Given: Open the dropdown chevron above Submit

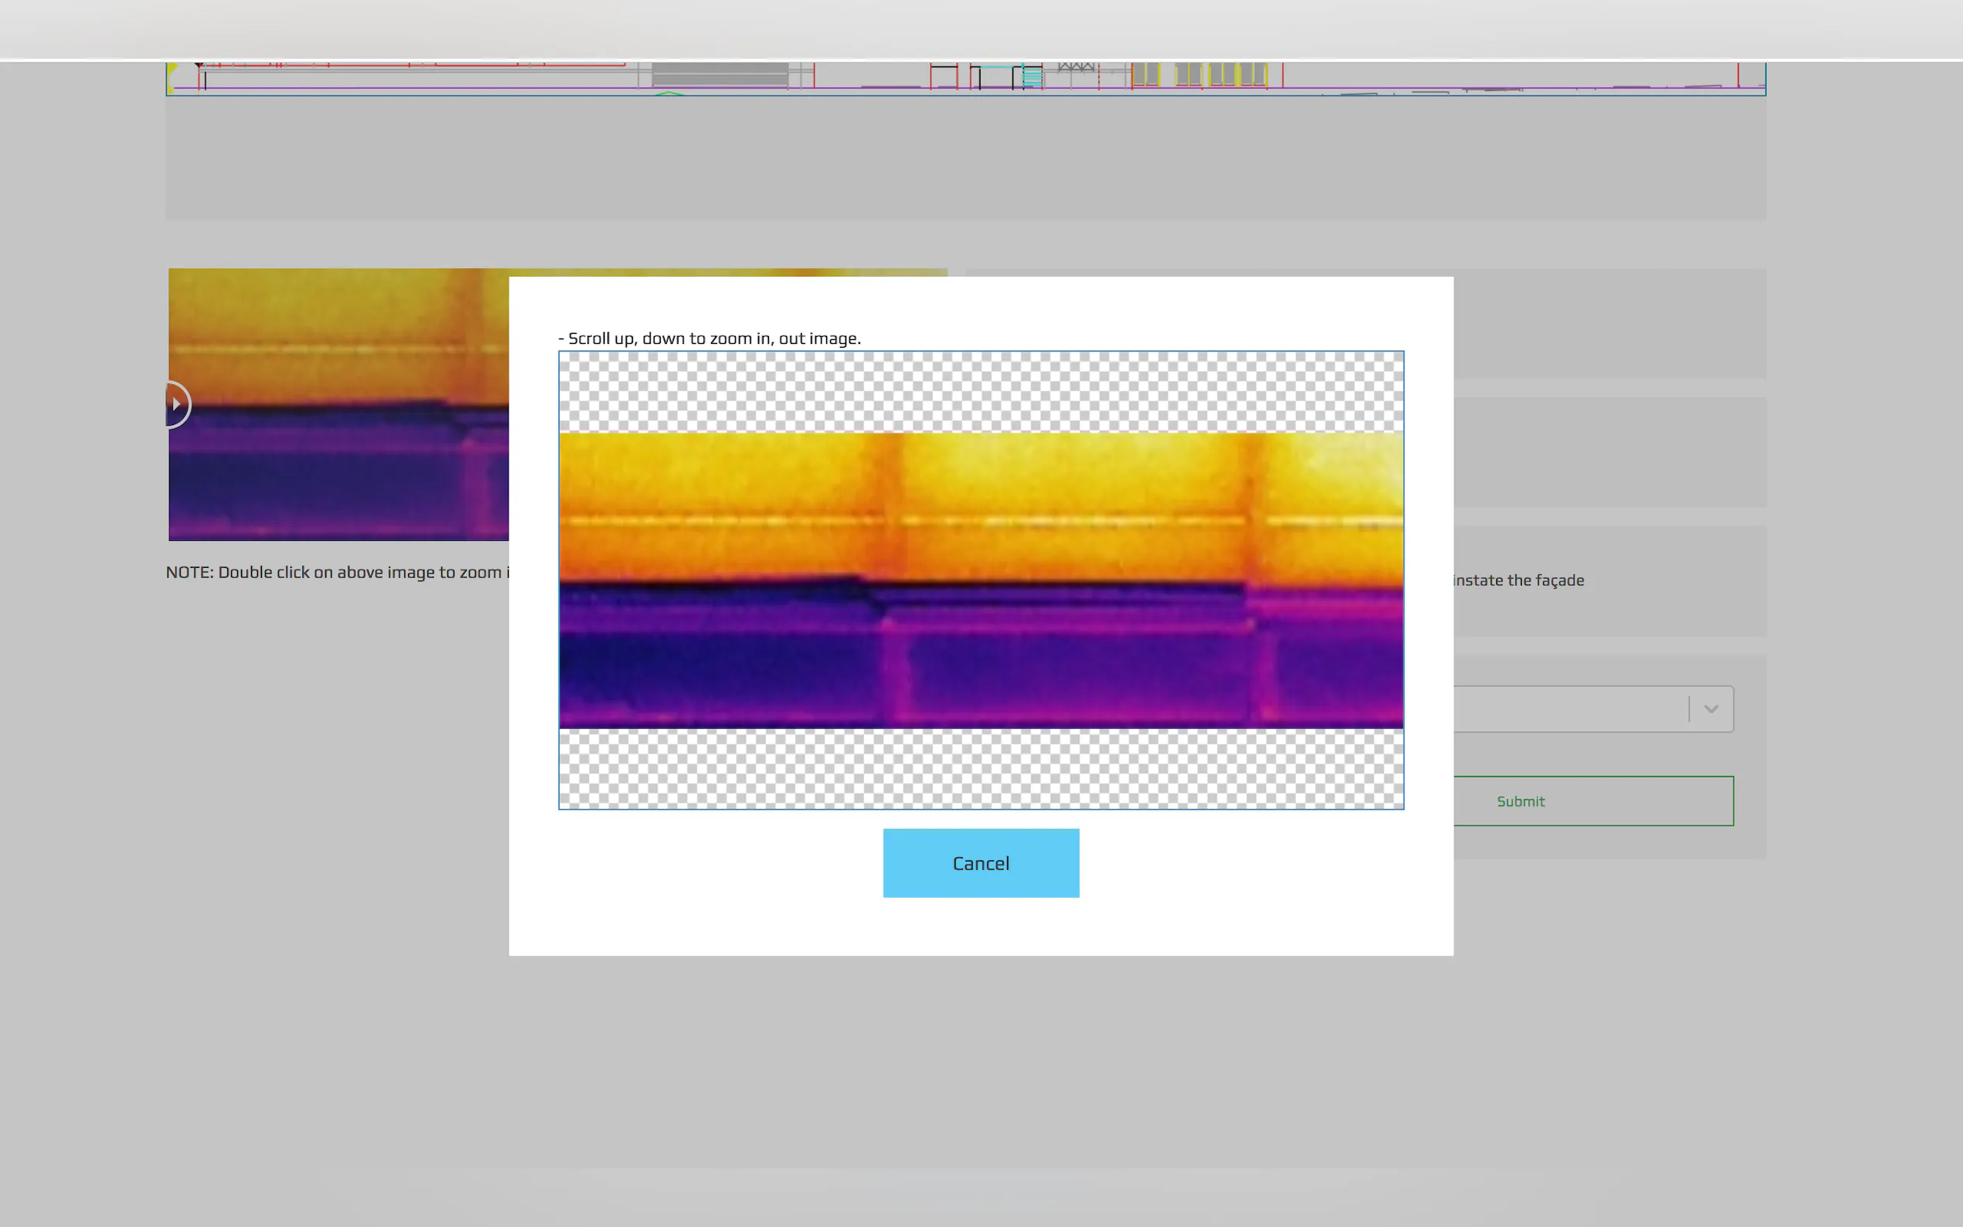Looking at the screenshot, I should pos(1710,709).
